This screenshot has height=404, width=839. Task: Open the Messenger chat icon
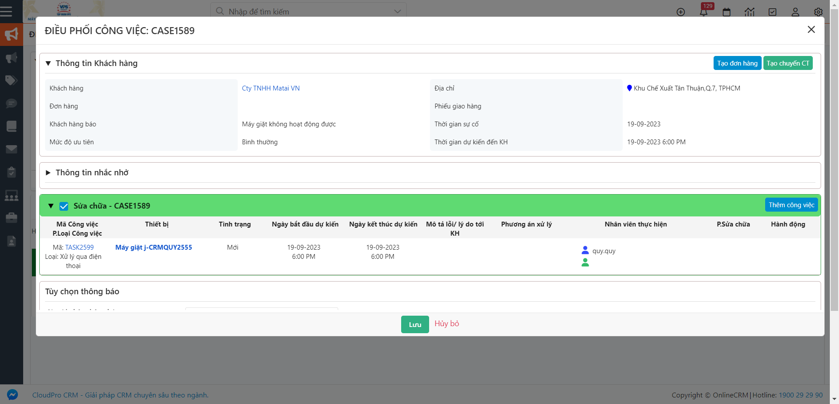pos(13,395)
